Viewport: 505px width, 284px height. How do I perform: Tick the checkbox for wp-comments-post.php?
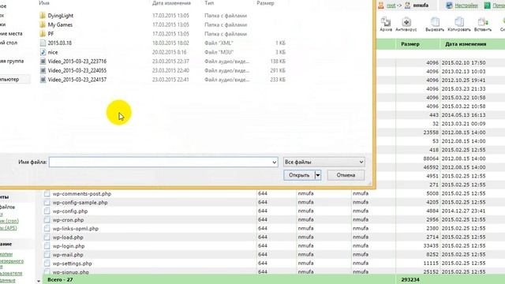[x=47, y=194]
